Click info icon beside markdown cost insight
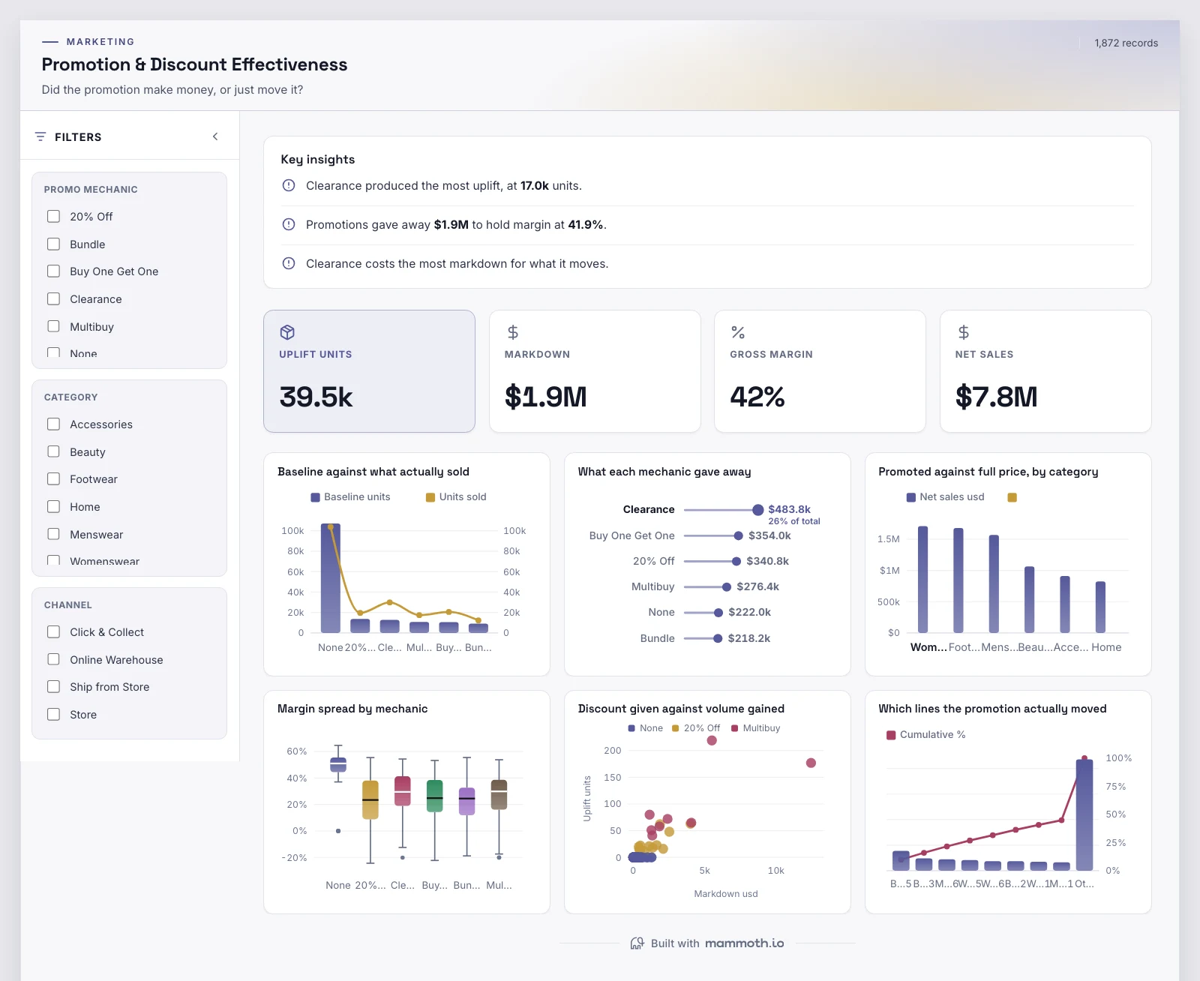 coord(289,263)
